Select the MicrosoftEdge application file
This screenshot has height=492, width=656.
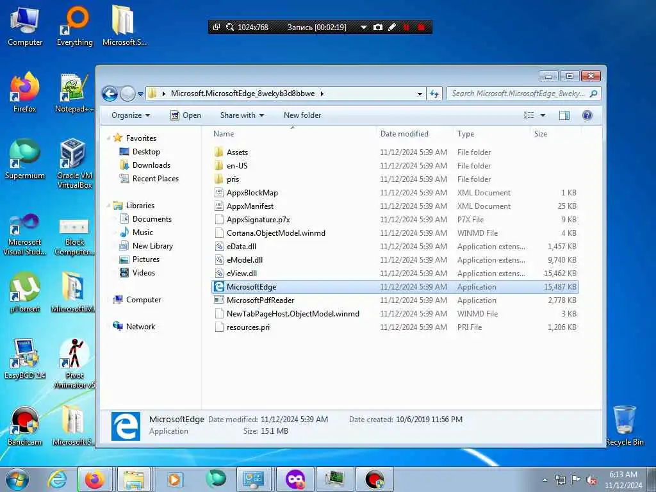(395, 286)
